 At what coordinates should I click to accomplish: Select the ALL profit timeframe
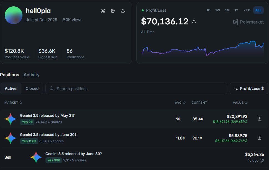coord(258,10)
